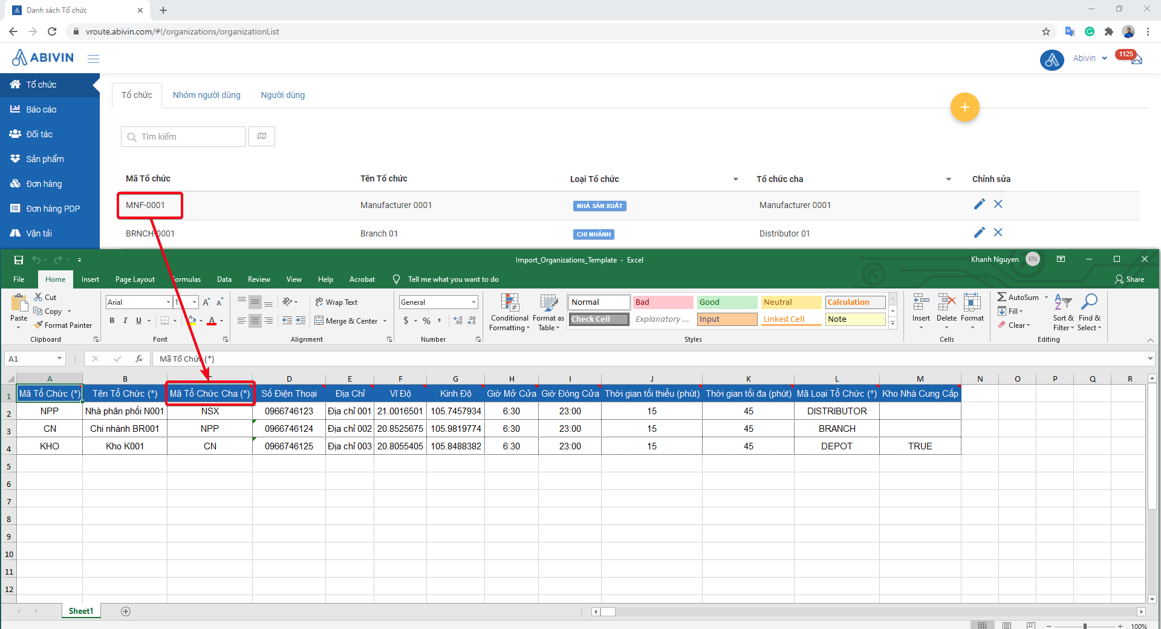Toggle center horizontal alignment in Excel

click(255, 321)
